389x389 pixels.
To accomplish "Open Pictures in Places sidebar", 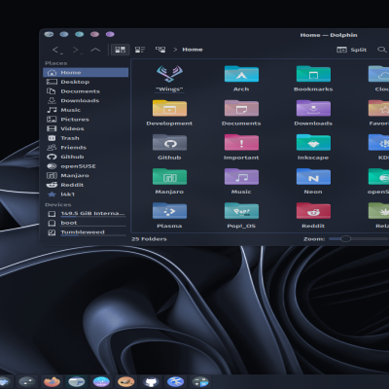I will [x=86, y=120].
